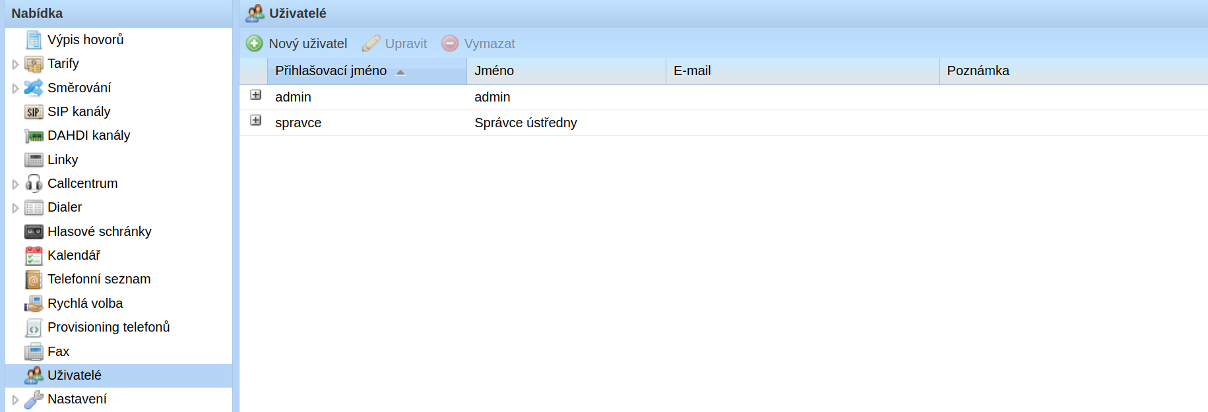Select Telefonní seznam in the menu
Image resolution: width=1208 pixels, height=412 pixels.
[x=99, y=279]
